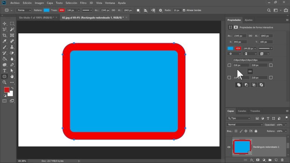Pick the Eyedropper tool

tap(5, 41)
